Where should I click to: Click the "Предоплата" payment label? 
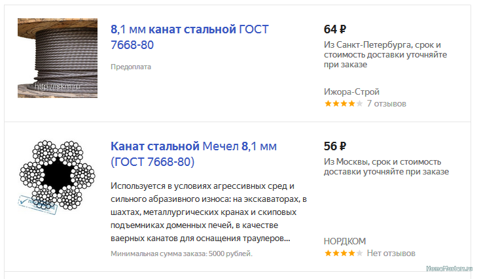(131, 67)
